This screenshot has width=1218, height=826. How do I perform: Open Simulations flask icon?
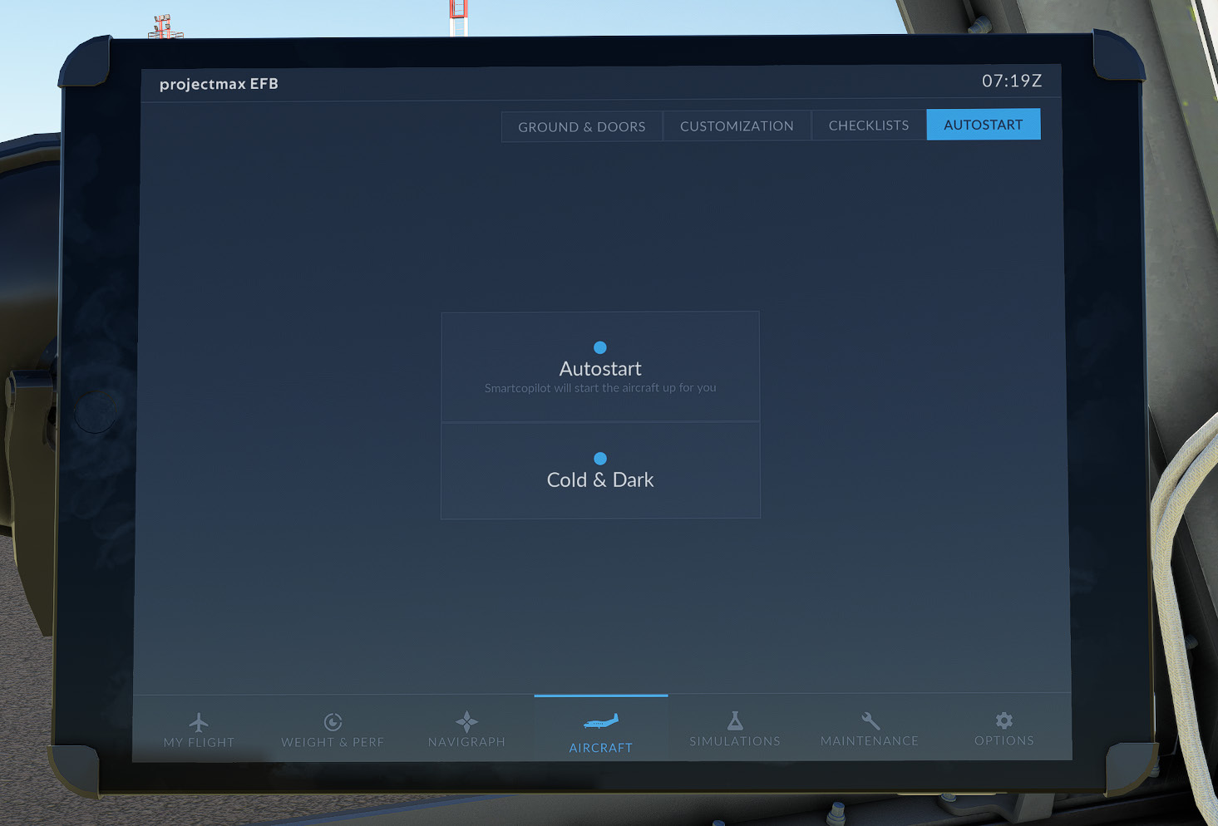tap(735, 720)
